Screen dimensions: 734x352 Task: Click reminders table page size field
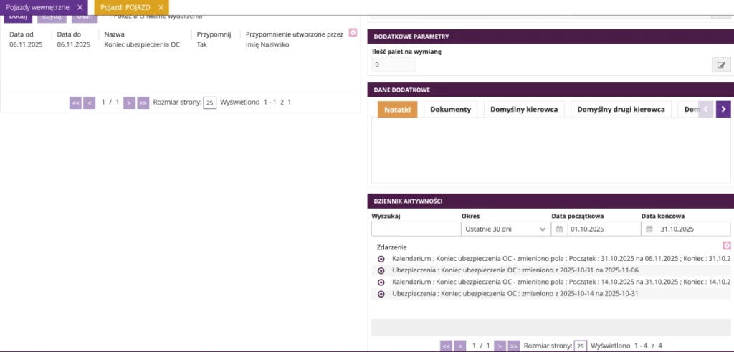(x=210, y=103)
